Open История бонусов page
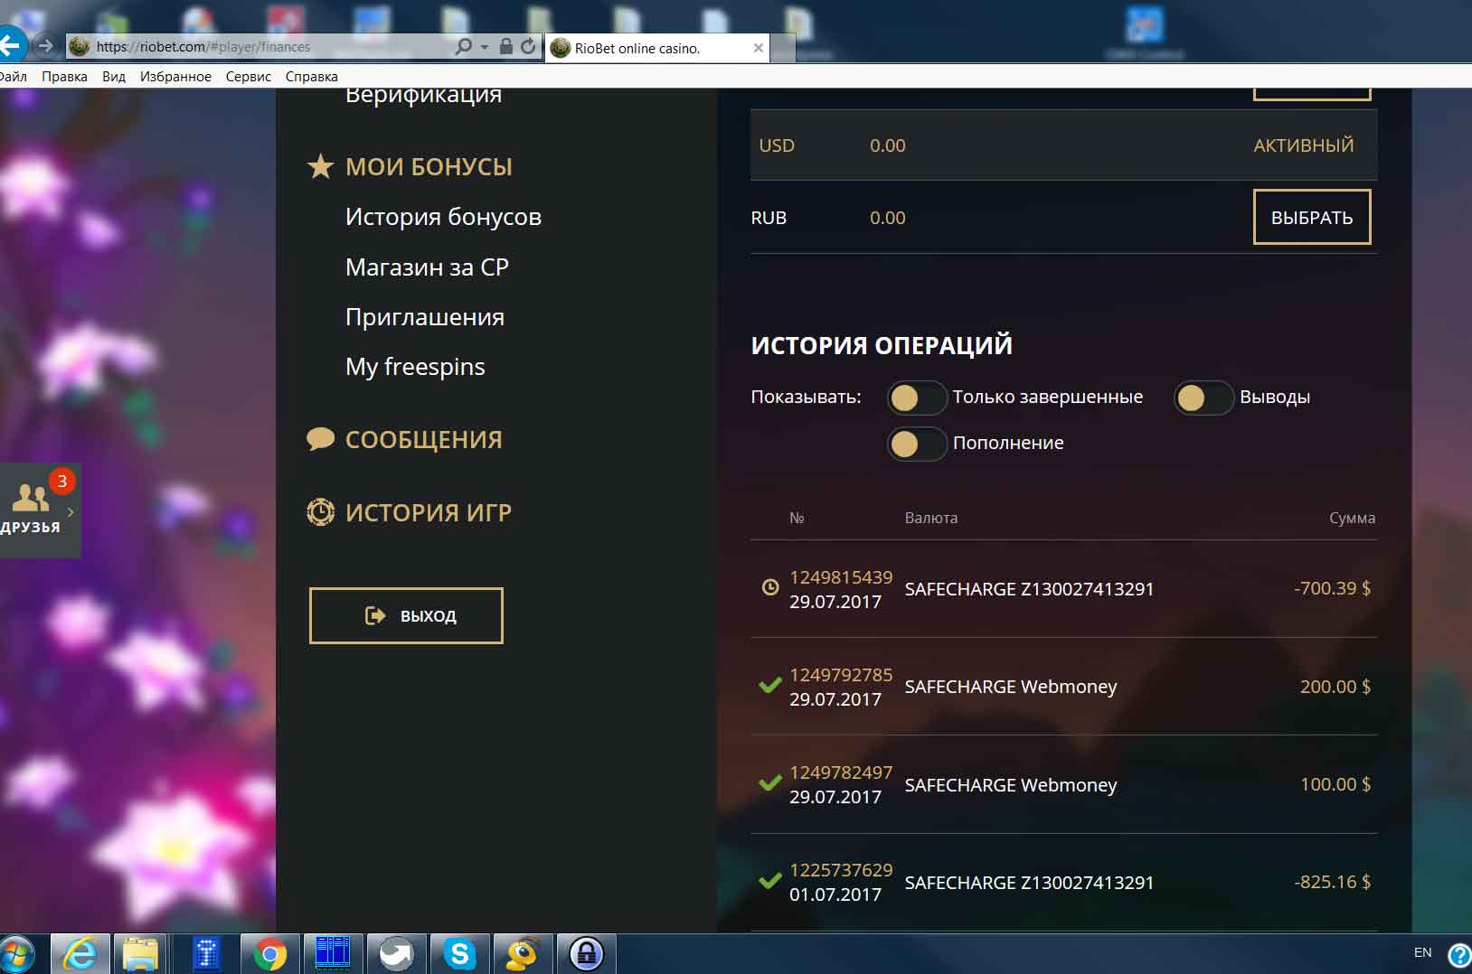This screenshot has width=1472, height=974. [443, 217]
